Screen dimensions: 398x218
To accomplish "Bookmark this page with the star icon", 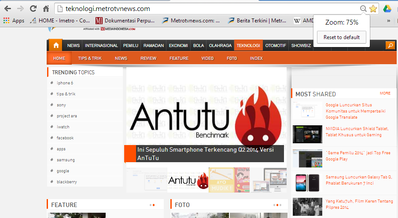I will point(373,8).
